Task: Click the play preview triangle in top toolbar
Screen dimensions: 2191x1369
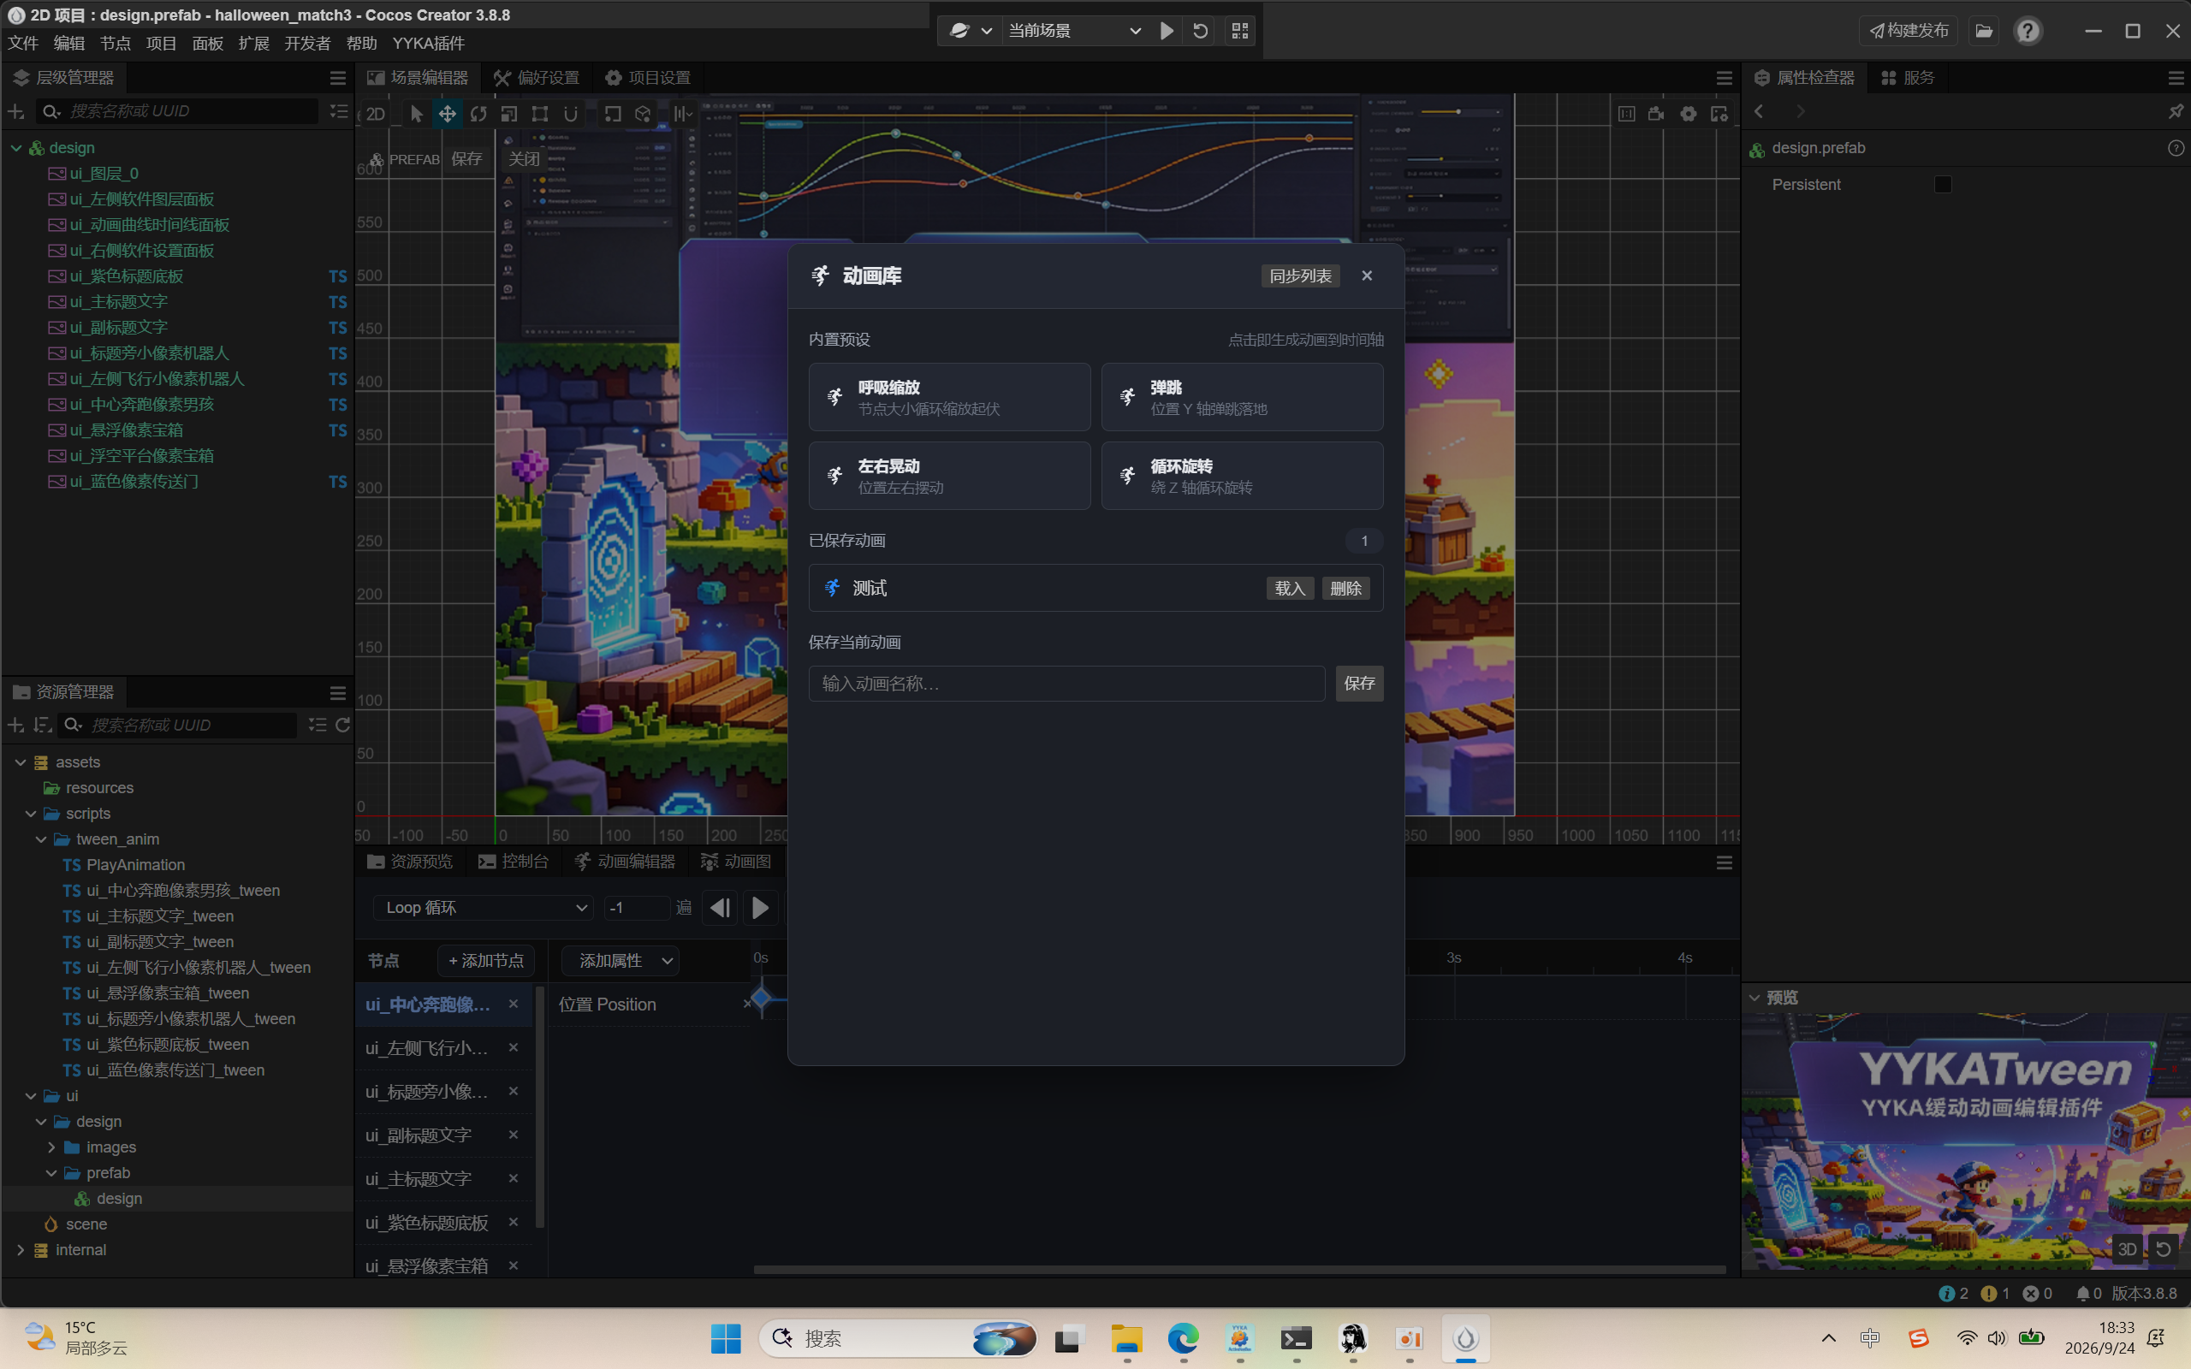Action: click(1167, 31)
